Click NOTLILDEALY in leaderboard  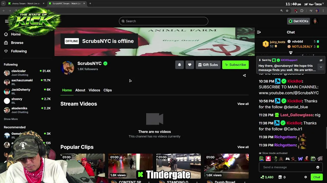302,47
